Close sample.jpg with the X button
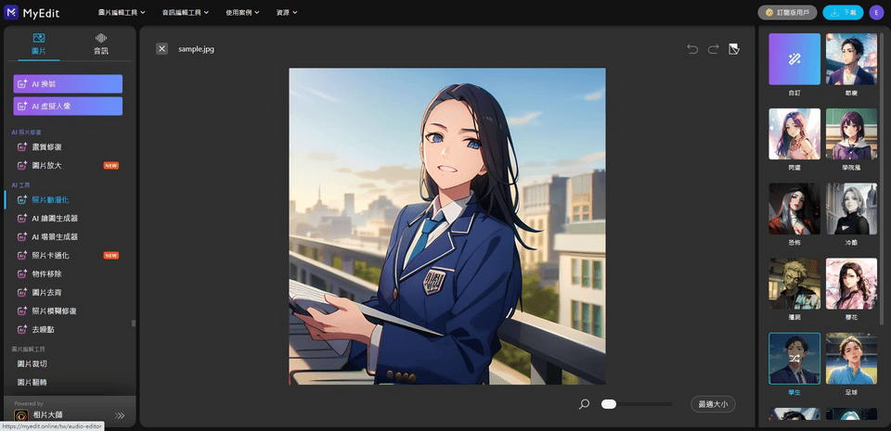This screenshot has width=891, height=431. click(161, 49)
